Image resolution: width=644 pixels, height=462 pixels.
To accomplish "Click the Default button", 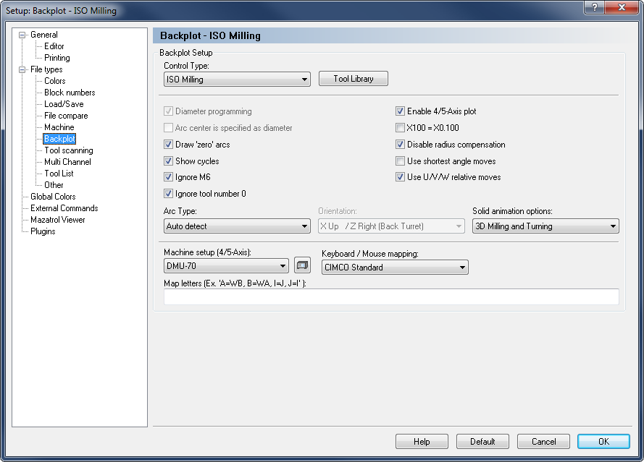I will (x=482, y=442).
